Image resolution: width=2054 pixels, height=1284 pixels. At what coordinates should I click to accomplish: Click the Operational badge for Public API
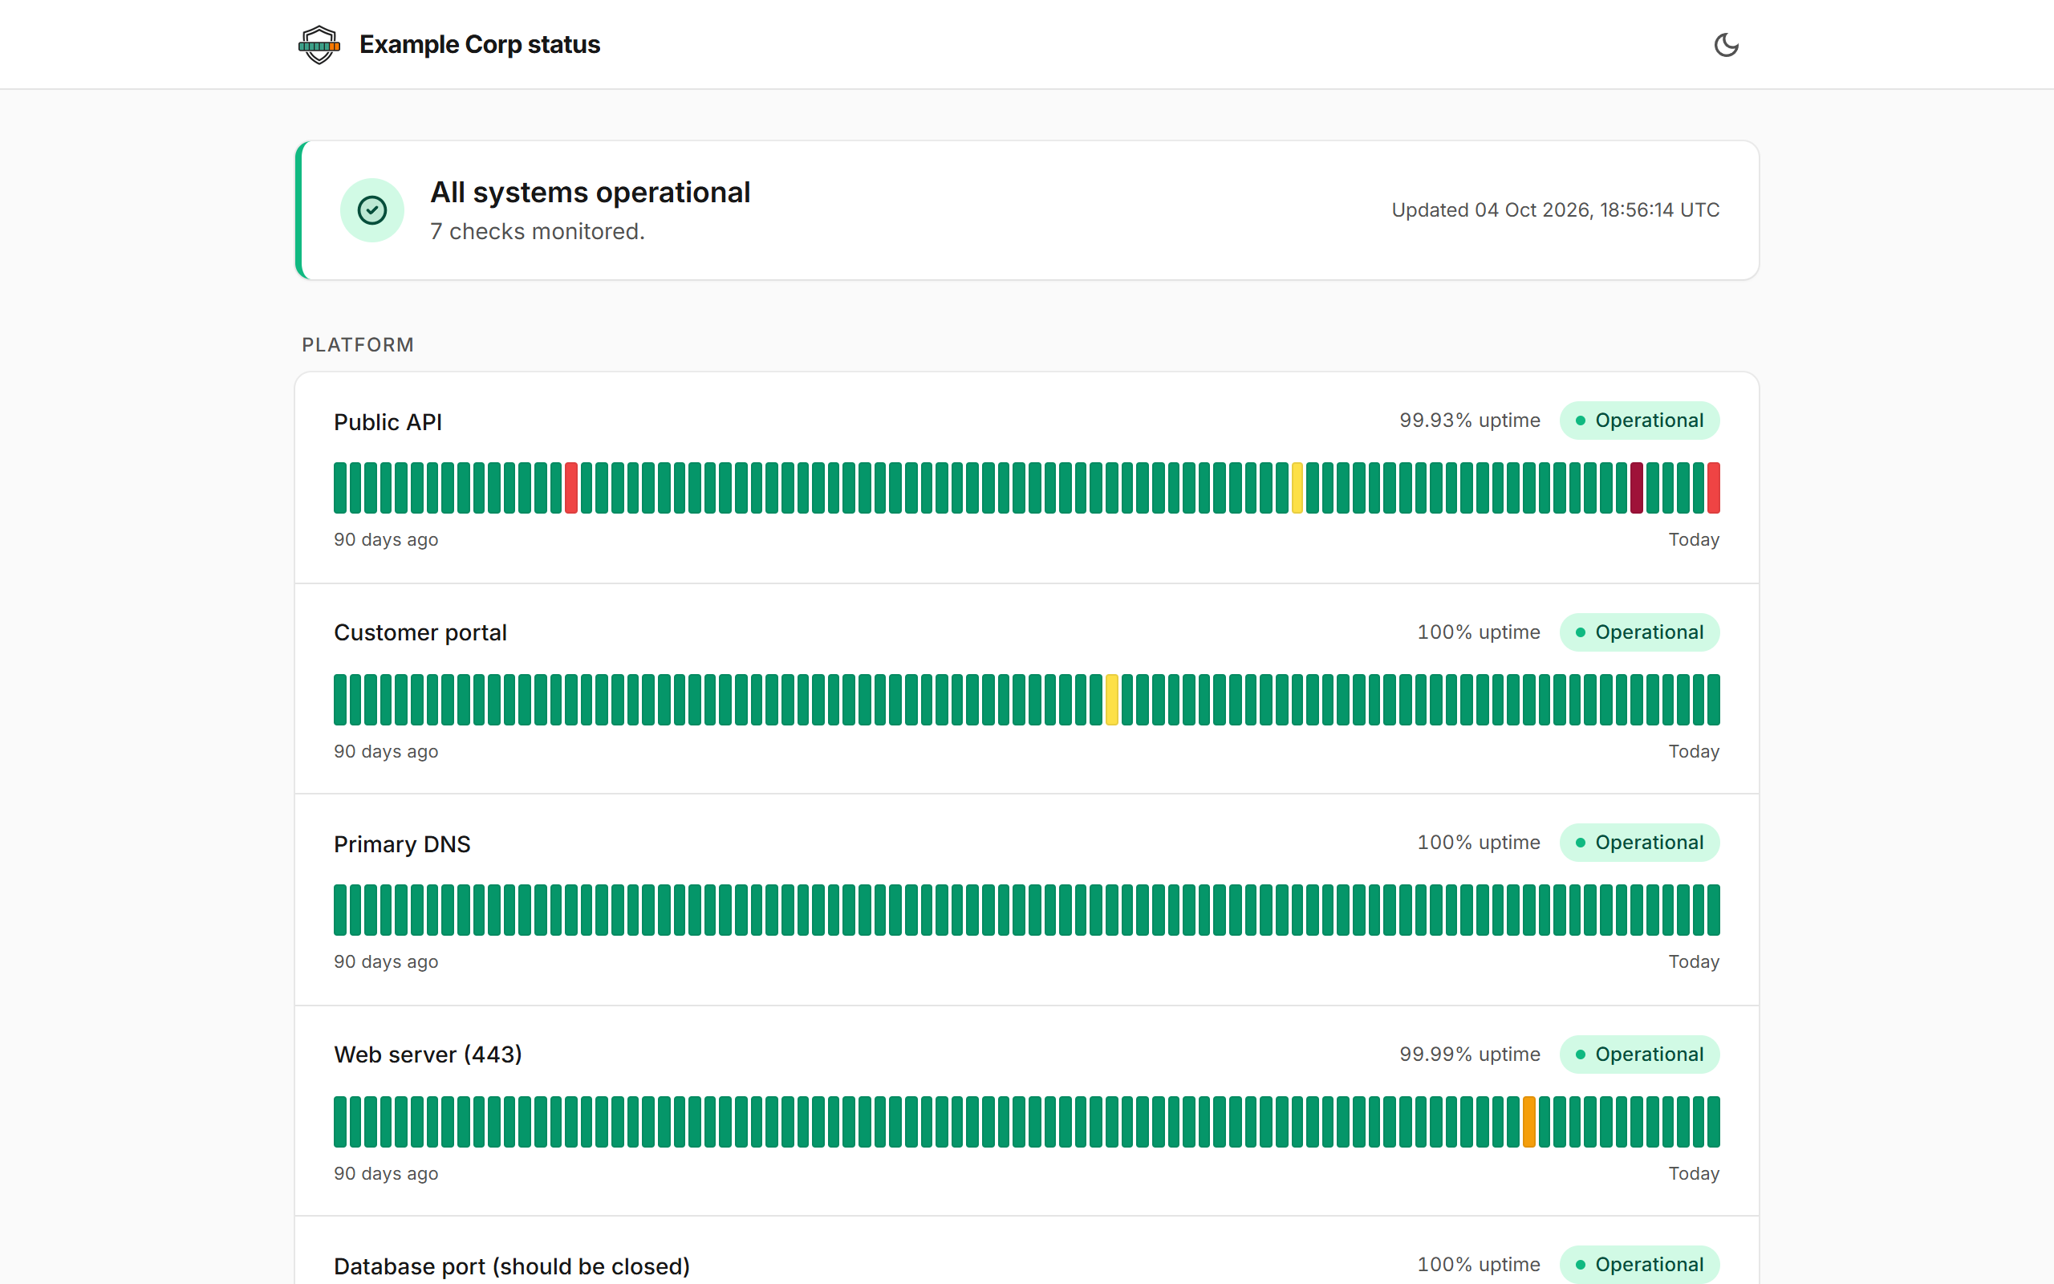click(x=1640, y=421)
